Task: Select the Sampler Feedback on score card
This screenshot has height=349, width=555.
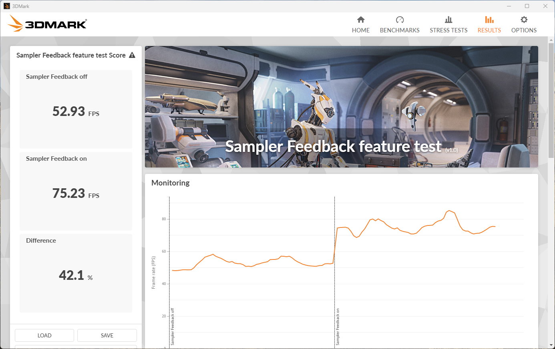Action: point(76,191)
